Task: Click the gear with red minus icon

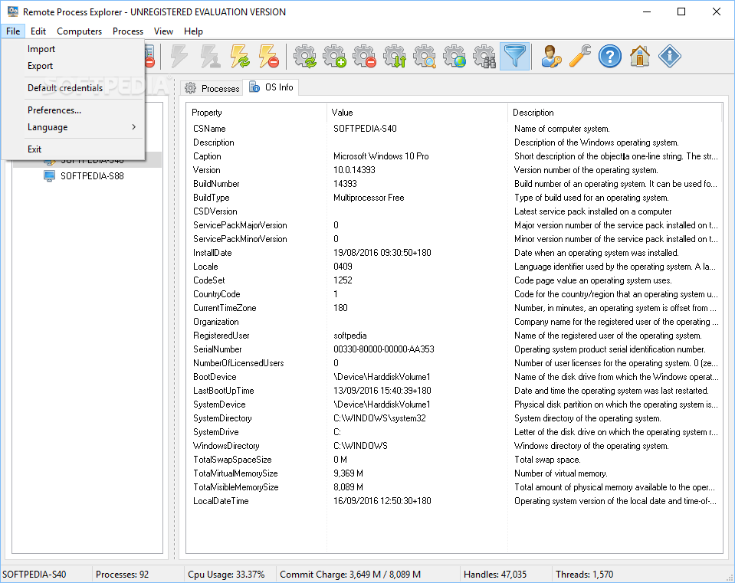Action: (x=365, y=57)
